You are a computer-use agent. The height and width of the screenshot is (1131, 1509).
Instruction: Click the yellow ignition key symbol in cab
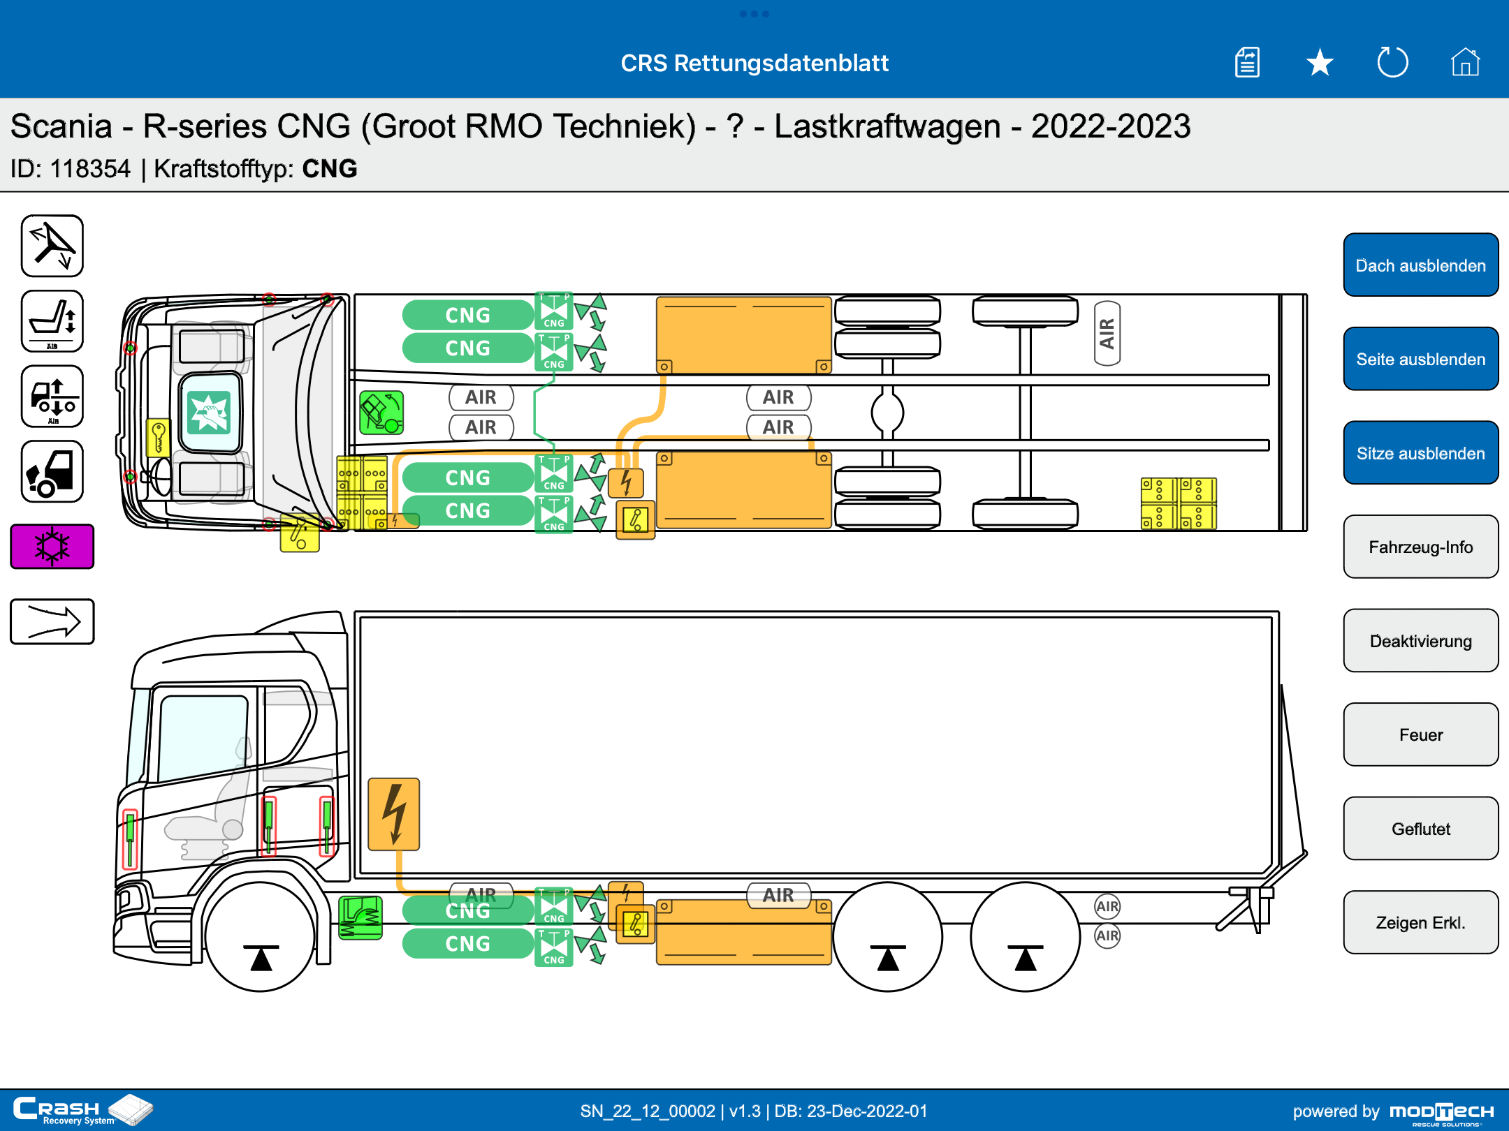click(159, 438)
